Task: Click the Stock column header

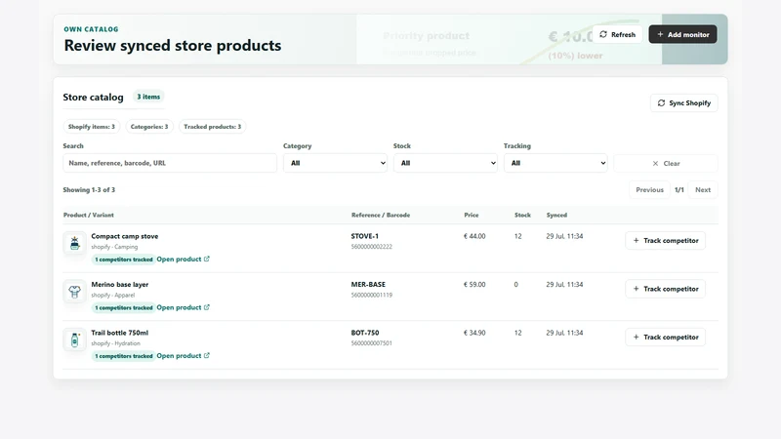Action: (x=522, y=215)
